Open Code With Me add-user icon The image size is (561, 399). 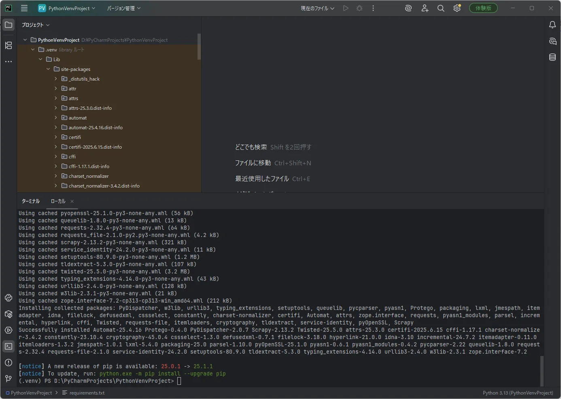425,8
